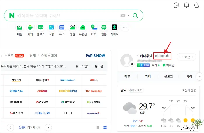
Task: Select the 스포츠 LIVE tab
Action: point(14,56)
